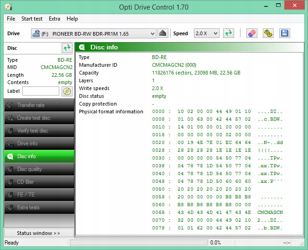The height and width of the screenshot is (250, 308).
Task: Open the Disc quality view
Action: [39, 169]
